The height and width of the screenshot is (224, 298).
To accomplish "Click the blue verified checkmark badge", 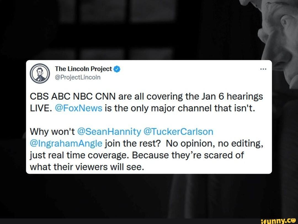I will 117,69.
